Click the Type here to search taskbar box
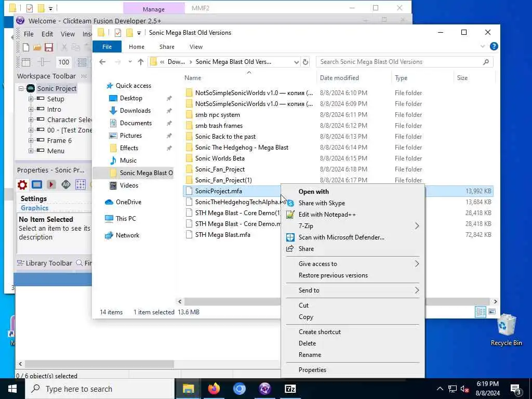Viewport: 532px width, 399px height. click(99, 389)
